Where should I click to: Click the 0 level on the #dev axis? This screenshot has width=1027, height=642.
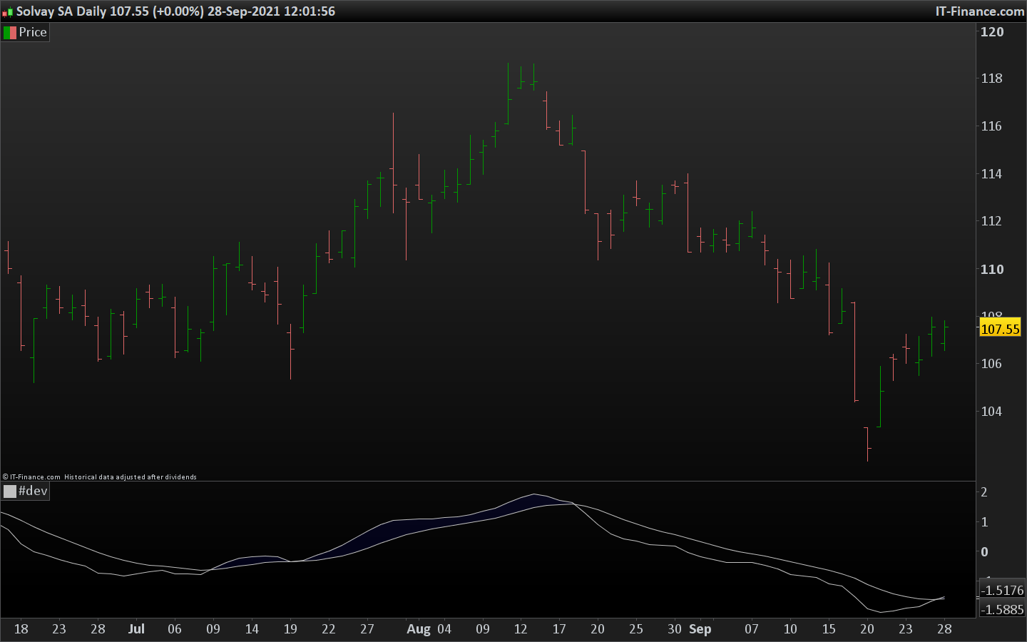coord(985,552)
